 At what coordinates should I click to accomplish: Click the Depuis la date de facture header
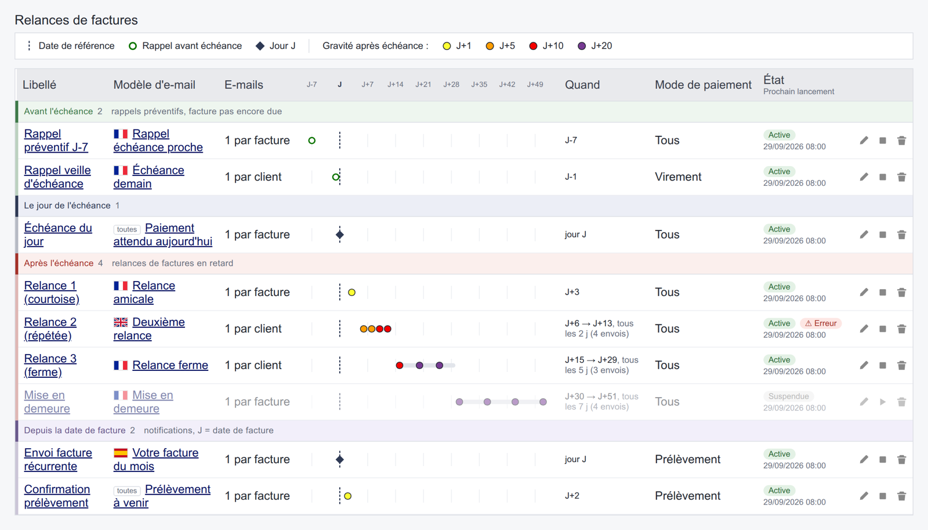(x=464, y=430)
